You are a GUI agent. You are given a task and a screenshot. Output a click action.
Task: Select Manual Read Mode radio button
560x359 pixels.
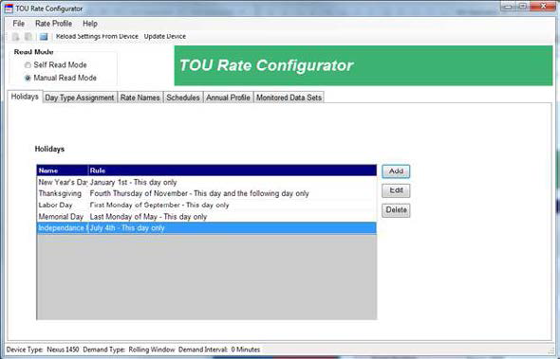pos(28,78)
